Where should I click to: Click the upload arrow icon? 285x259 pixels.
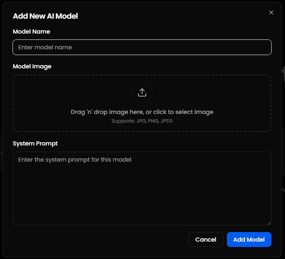[142, 92]
